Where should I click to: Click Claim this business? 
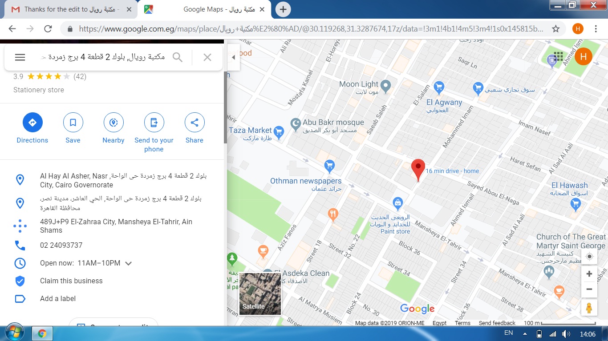pyautogui.click(x=71, y=281)
